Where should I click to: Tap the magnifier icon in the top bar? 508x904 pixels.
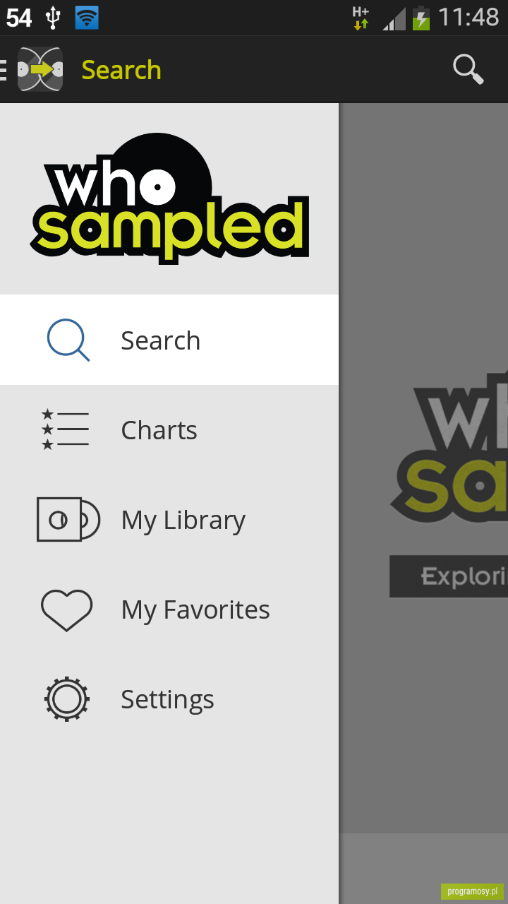coord(468,69)
